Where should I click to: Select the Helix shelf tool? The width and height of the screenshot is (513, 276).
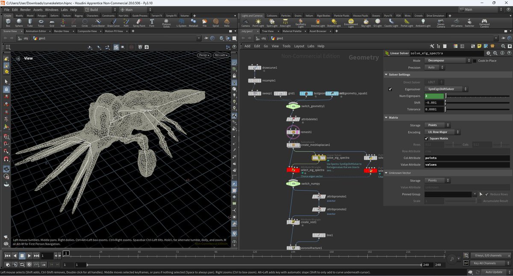(x=227, y=23)
